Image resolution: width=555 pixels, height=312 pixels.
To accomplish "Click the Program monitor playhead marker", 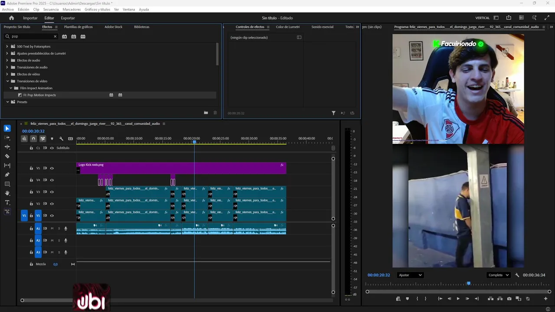I will (x=468, y=283).
